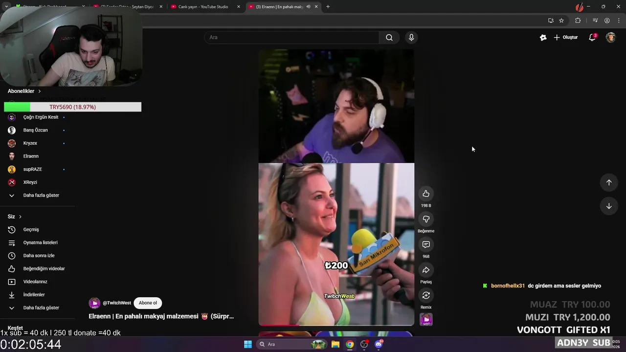Open Discord from the taskbar
This screenshot has height=352, width=626.
tap(379, 344)
